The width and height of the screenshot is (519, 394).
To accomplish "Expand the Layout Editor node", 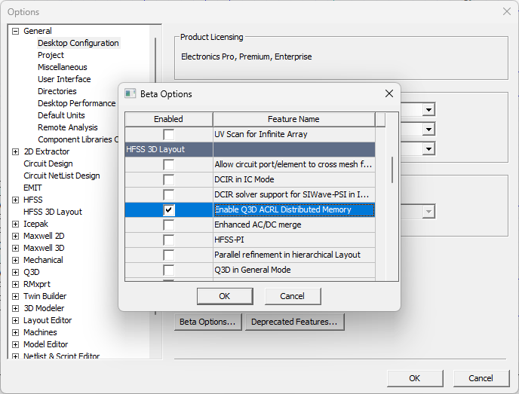I will pyautogui.click(x=15, y=321).
